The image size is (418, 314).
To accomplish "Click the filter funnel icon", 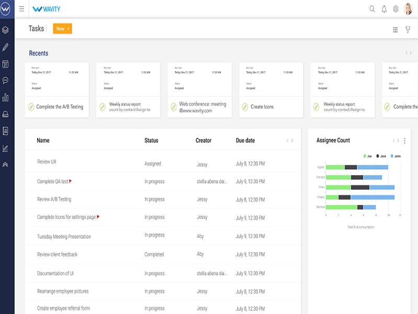I will point(408,30).
